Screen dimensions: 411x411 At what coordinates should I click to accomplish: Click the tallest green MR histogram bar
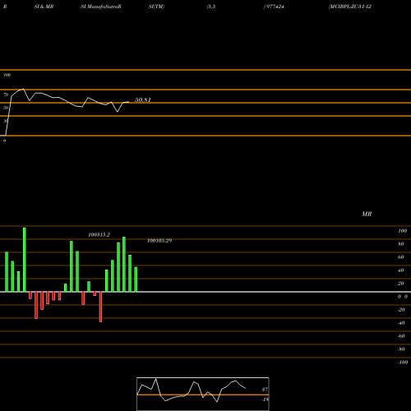click(x=25, y=260)
